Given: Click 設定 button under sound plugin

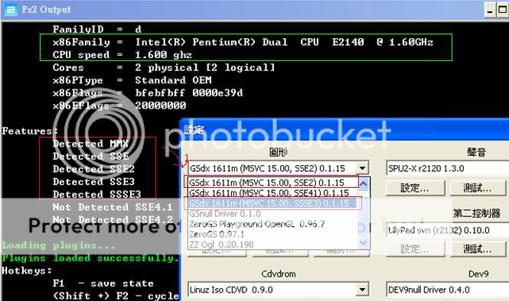Looking at the screenshot, I should click(x=415, y=188).
